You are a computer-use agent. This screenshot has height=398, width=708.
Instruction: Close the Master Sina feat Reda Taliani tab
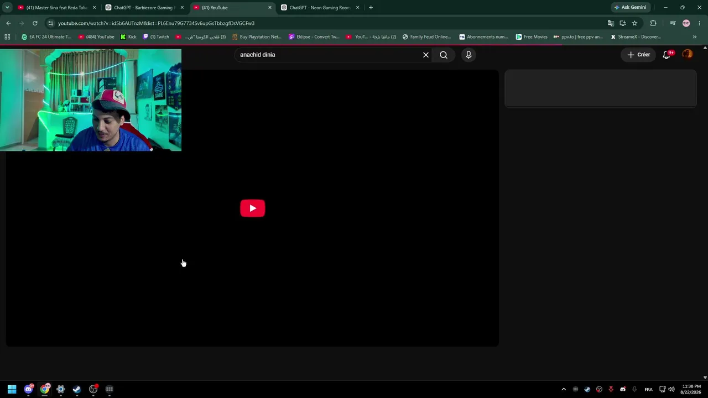click(94, 8)
